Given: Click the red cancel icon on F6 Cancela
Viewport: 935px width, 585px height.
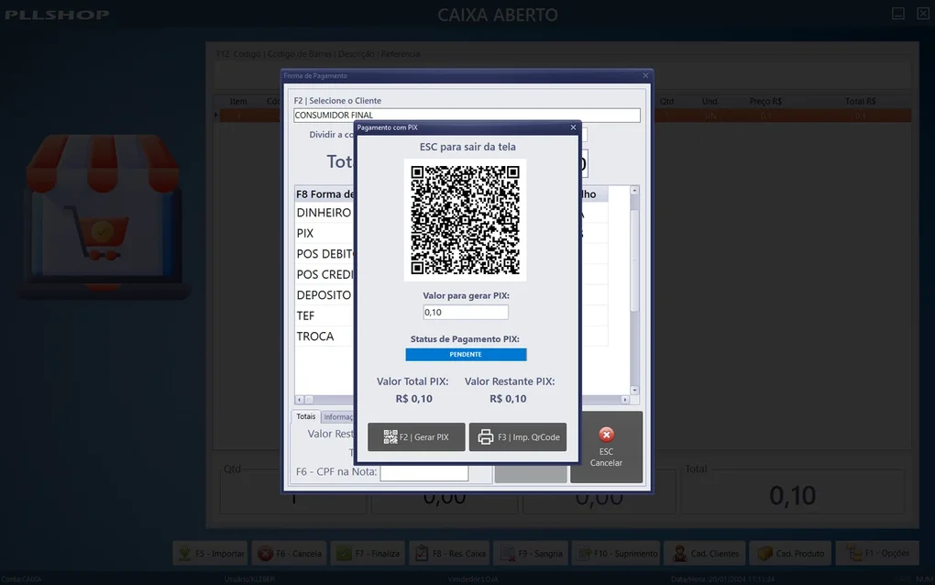Looking at the screenshot, I should click(265, 554).
